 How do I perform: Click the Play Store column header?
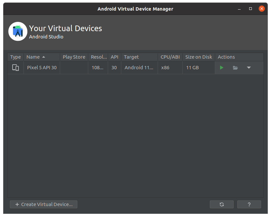point(74,57)
